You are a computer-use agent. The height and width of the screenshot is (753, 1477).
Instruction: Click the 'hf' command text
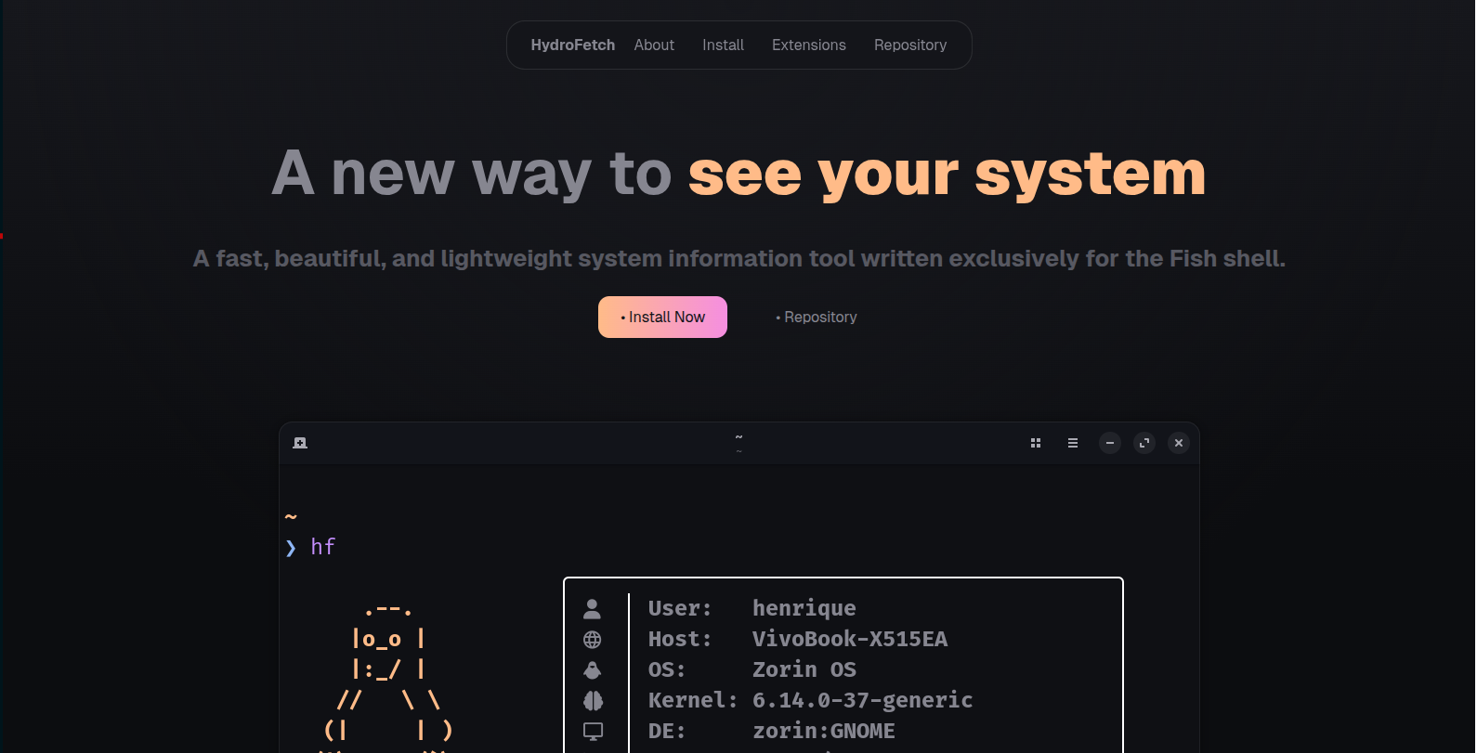point(322,547)
